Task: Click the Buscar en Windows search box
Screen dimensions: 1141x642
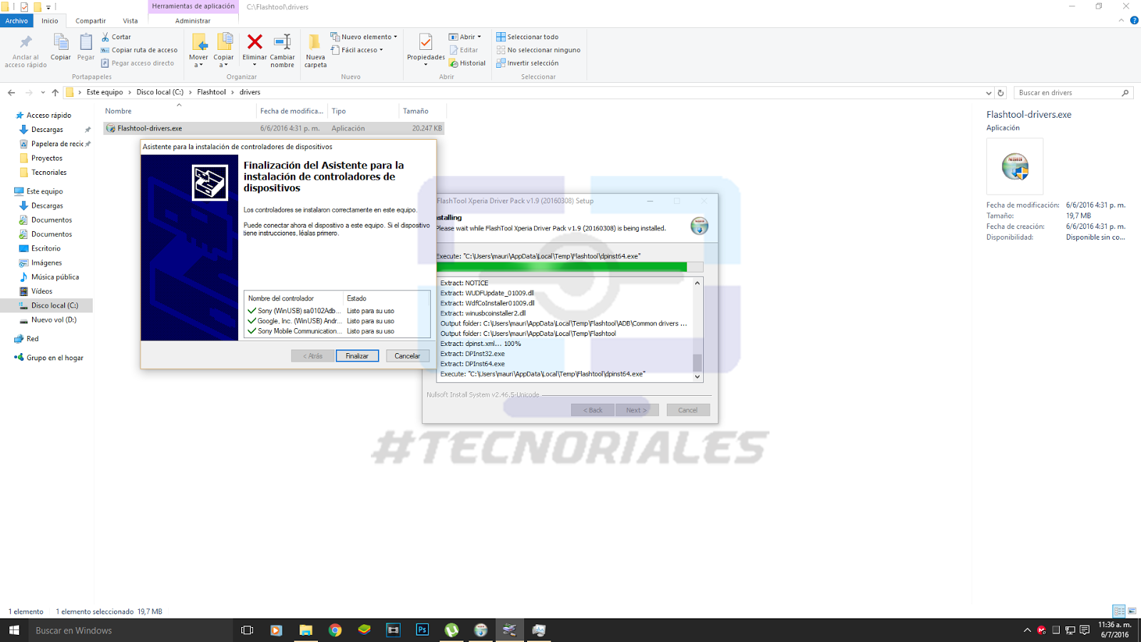Action: click(131, 630)
